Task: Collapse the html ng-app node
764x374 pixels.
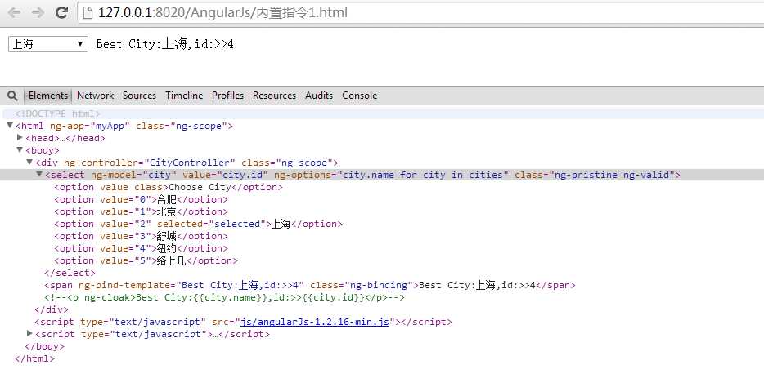Action: tap(10, 126)
